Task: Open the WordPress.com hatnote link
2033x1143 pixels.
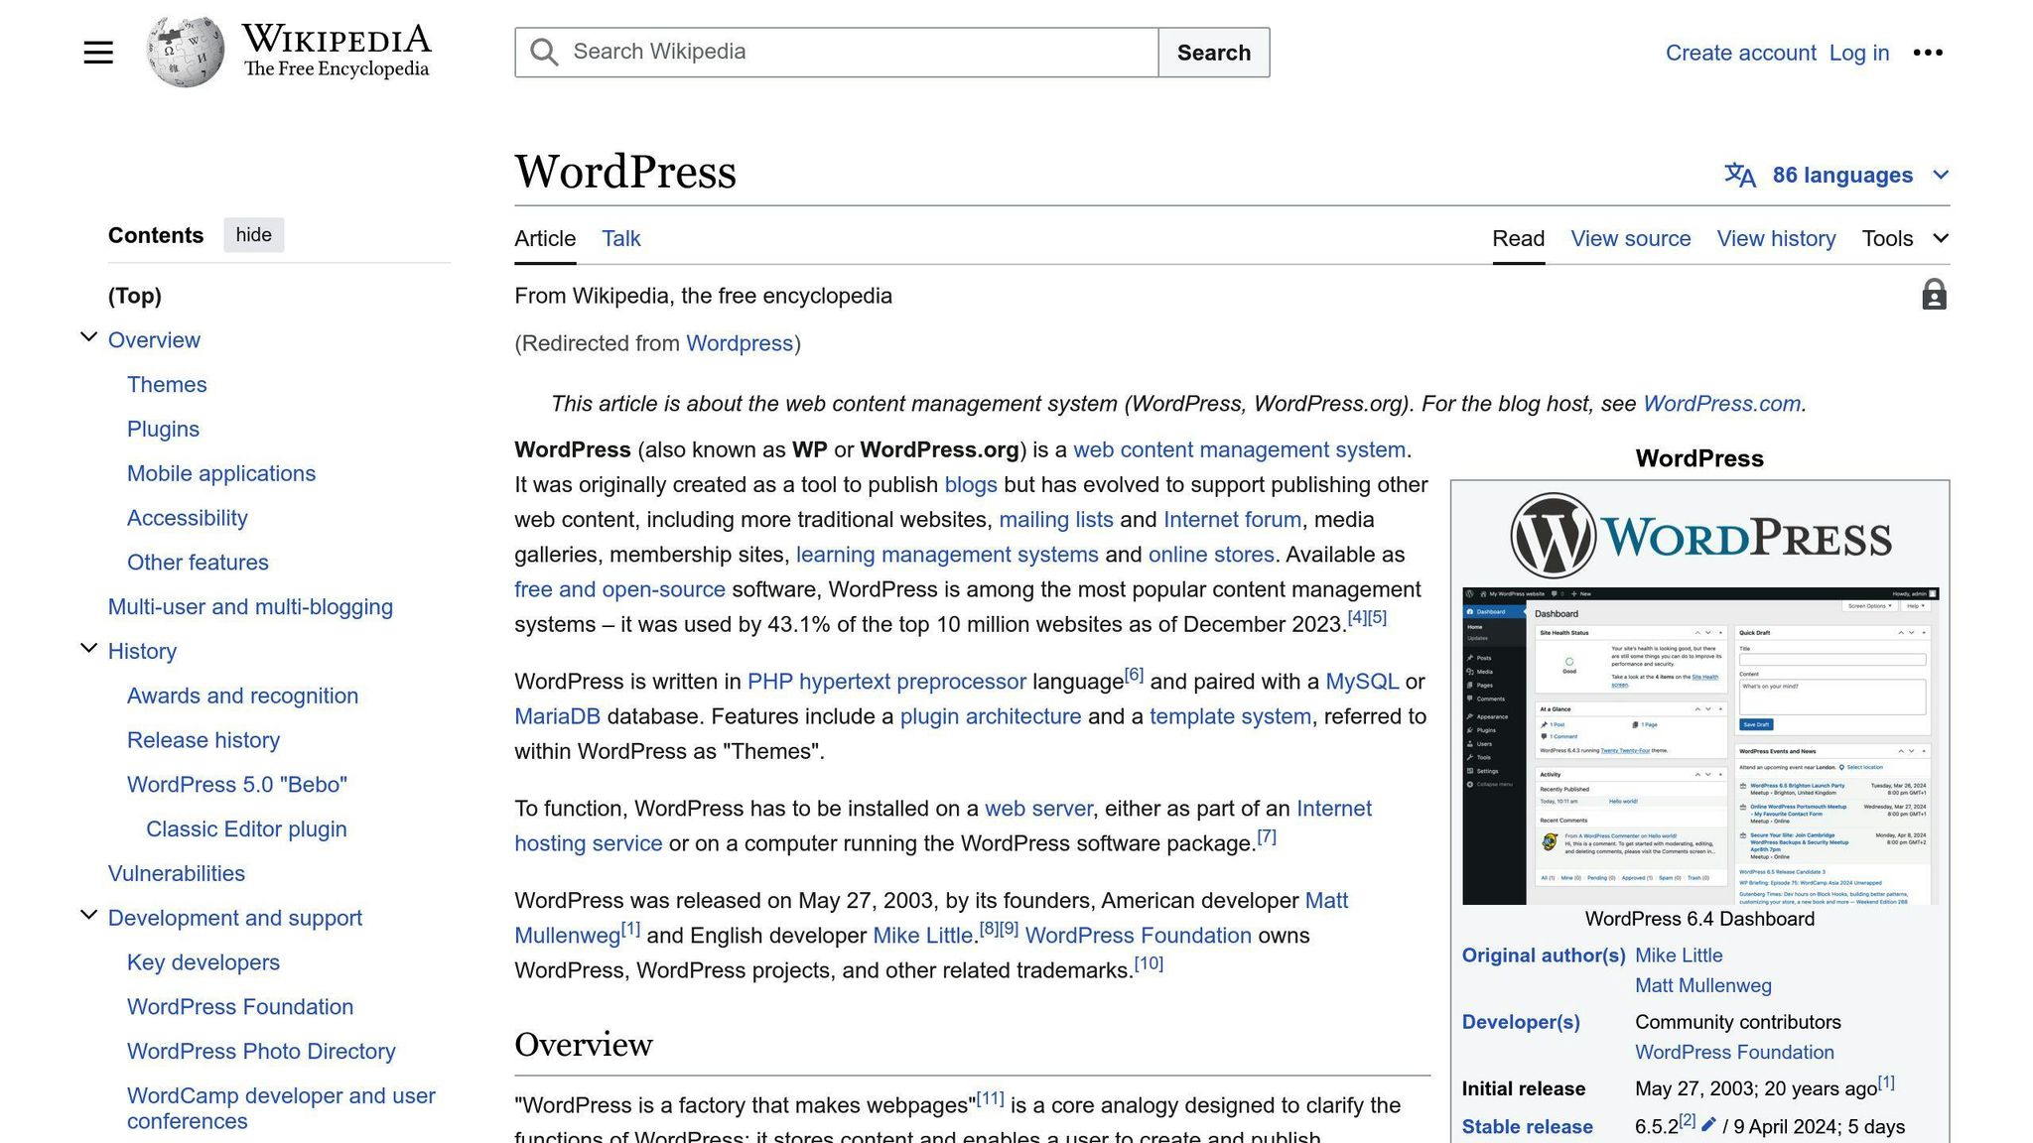Action: coord(1721,404)
